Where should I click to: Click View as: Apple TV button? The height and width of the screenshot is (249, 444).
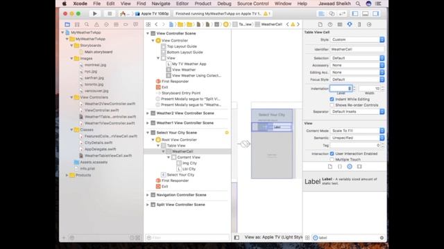click(x=273, y=237)
